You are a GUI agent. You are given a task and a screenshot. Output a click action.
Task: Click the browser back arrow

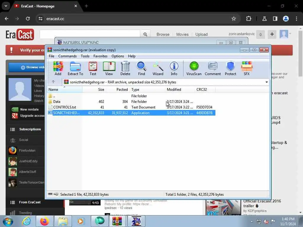coord(7,19)
